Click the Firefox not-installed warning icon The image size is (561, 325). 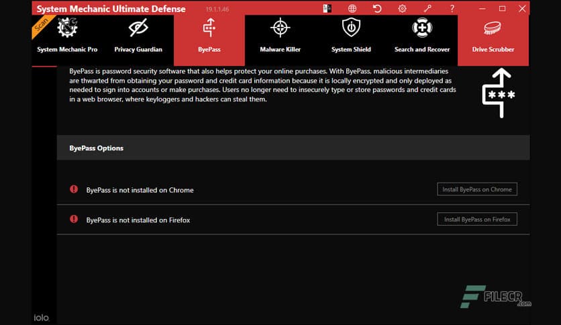click(x=74, y=219)
